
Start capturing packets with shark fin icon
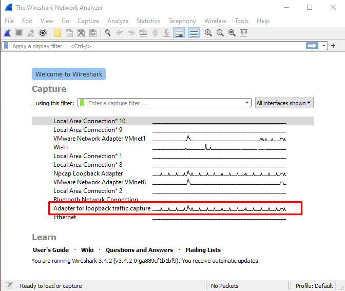(x=8, y=33)
